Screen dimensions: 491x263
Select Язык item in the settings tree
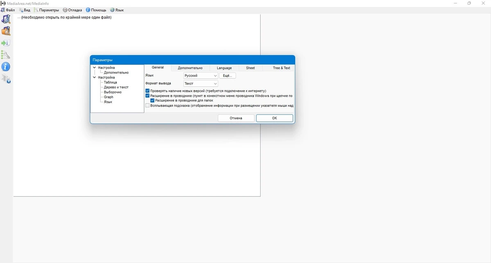pyautogui.click(x=108, y=102)
